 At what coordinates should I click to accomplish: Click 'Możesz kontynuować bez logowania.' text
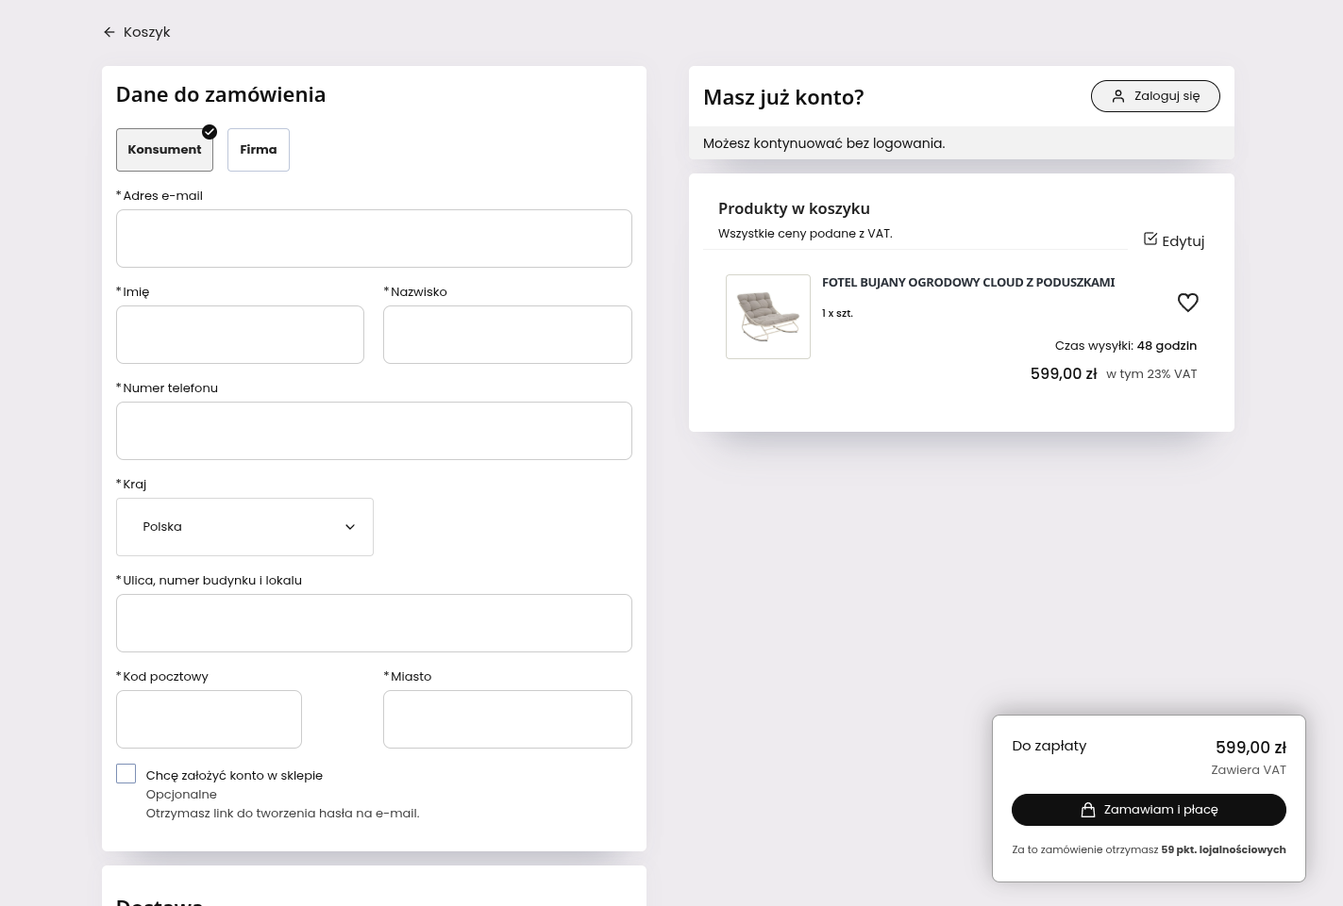coord(824,143)
